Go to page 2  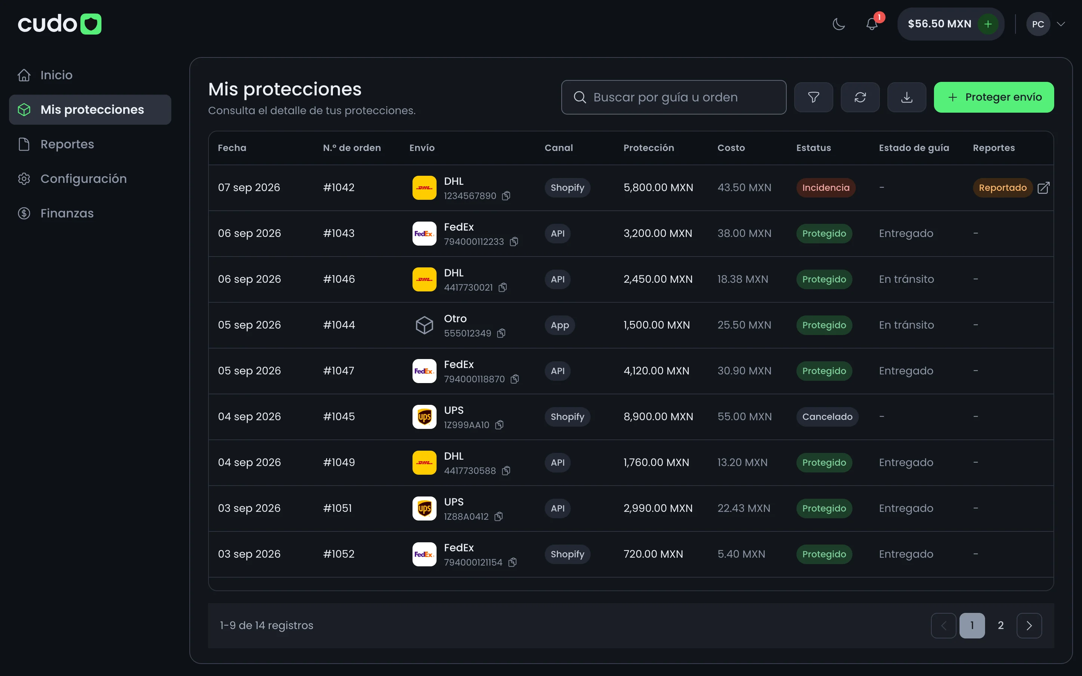point(1000,625)
